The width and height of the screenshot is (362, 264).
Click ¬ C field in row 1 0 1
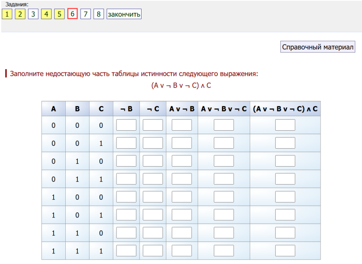click(153, 215)
